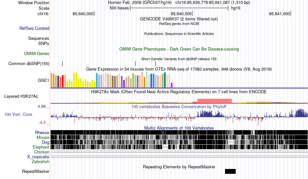Click the 85,641,000 ruler position

(x=279, y=14)
